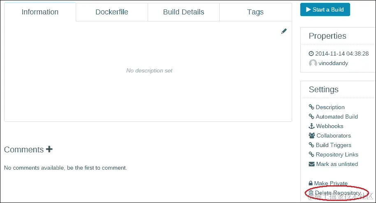Open the Build Triggers link

pyautogui.click(x=333, y=145)
